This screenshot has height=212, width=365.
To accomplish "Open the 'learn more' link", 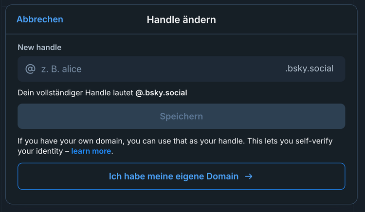I will pos(91,151).
